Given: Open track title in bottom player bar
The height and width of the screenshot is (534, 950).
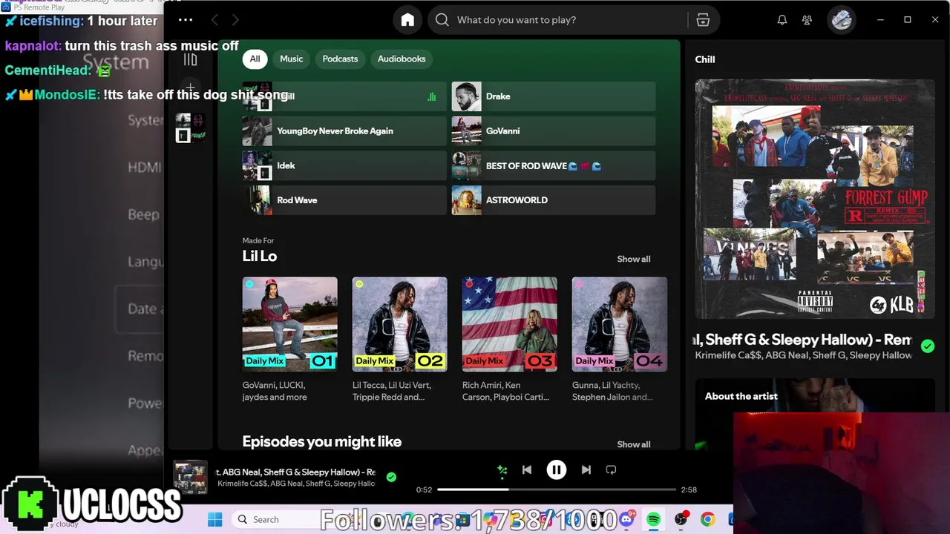Looking at the screenshot, I should [295, 472].
